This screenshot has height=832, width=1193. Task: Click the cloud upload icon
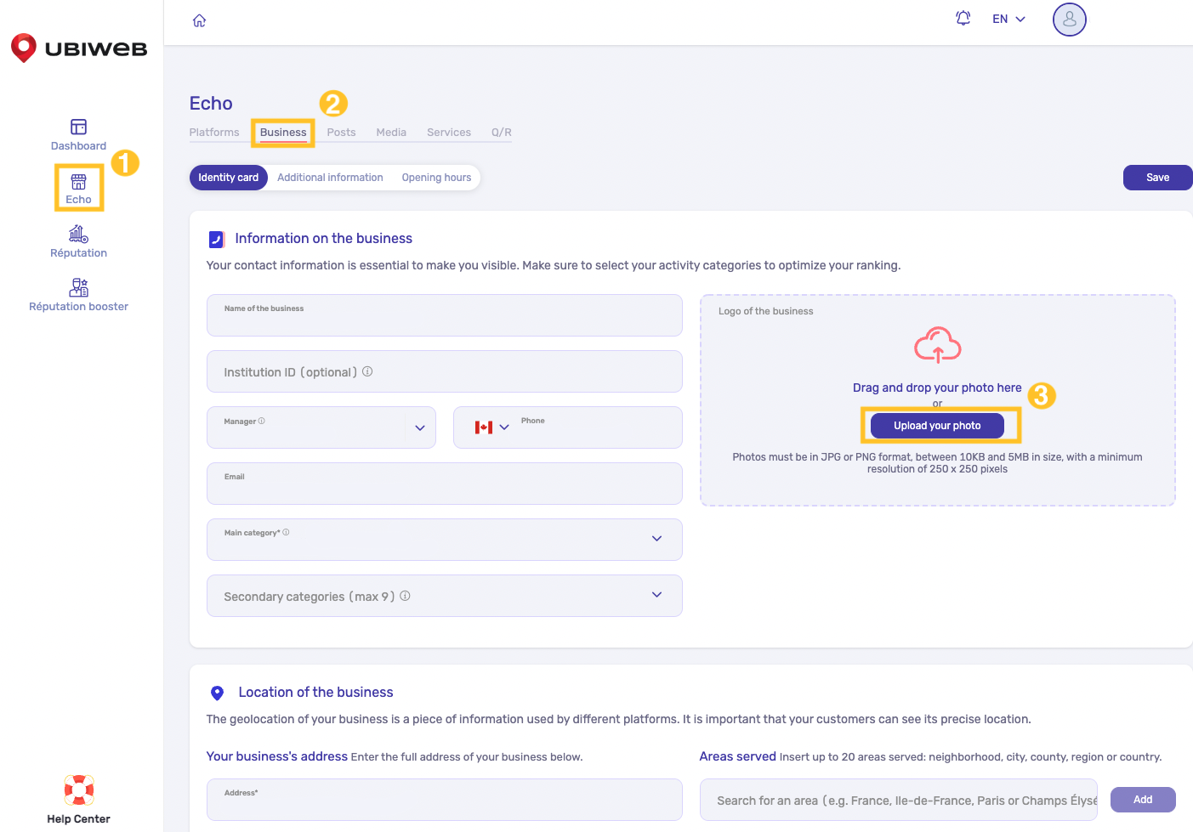[937, 345]
